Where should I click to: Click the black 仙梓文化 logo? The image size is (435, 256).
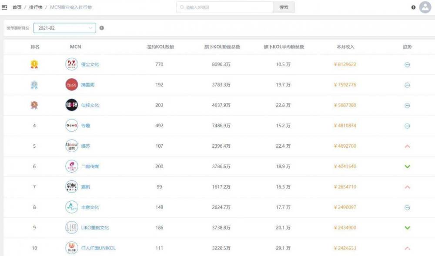[x=72, y=105]
